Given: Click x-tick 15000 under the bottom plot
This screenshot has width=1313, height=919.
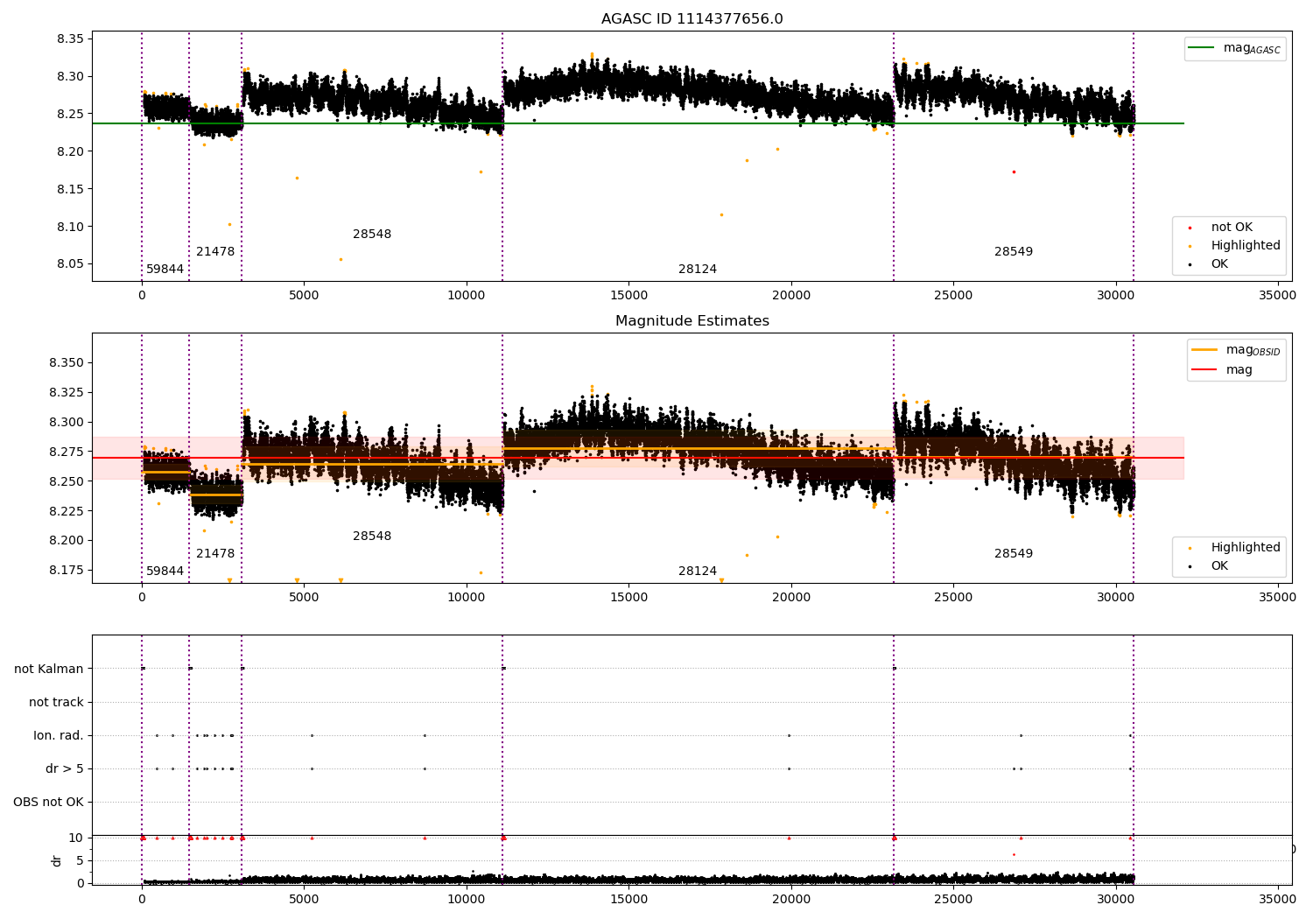Looking at the screenshot, I should pyautogui.click(x=628, y=899).
